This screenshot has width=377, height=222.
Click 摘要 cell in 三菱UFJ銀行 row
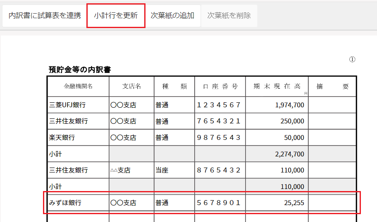coord(332,105)
